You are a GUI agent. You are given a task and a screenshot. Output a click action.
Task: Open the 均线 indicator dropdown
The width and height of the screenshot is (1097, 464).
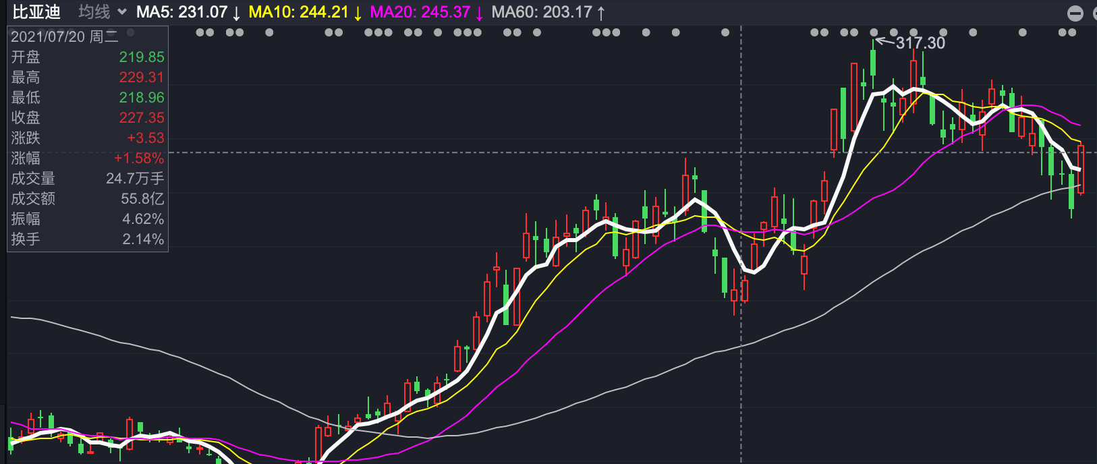click(x=103, y=11)
